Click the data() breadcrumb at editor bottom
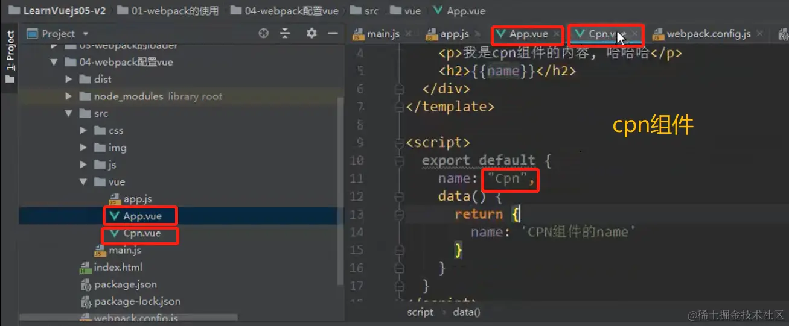Image resolution: width=789 pixels, height=326 pixels. (x=467, y=312)
